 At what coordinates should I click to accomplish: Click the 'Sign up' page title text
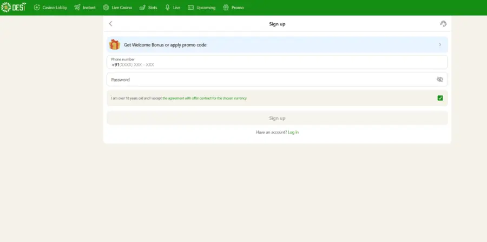pyautogui.click(x=277, y=24)
